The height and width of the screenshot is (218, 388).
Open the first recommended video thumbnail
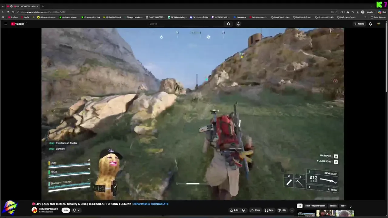coord(306,214)
